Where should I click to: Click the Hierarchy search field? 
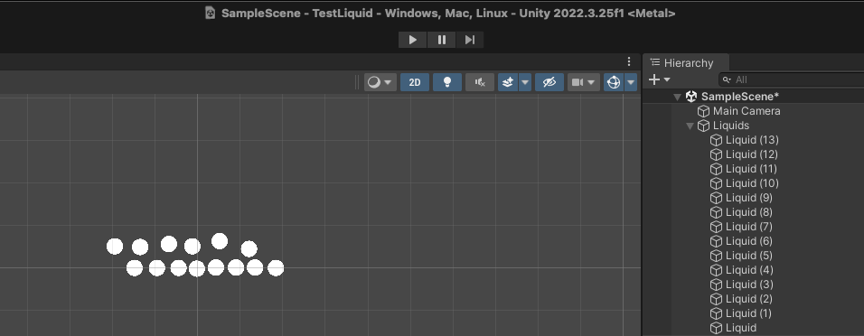click(792, 79)
